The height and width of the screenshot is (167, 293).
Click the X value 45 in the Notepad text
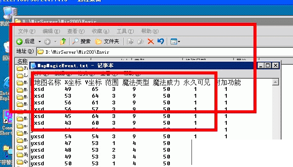[x=68, y=116]
